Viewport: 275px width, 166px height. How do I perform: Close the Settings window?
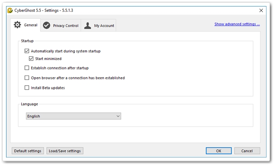[x=261, y=11]
